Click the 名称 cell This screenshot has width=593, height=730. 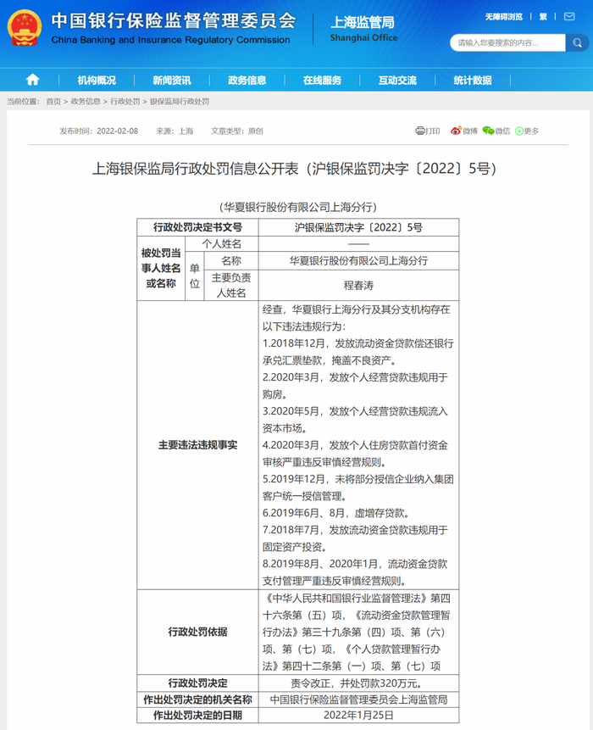(x=231, y=261)
